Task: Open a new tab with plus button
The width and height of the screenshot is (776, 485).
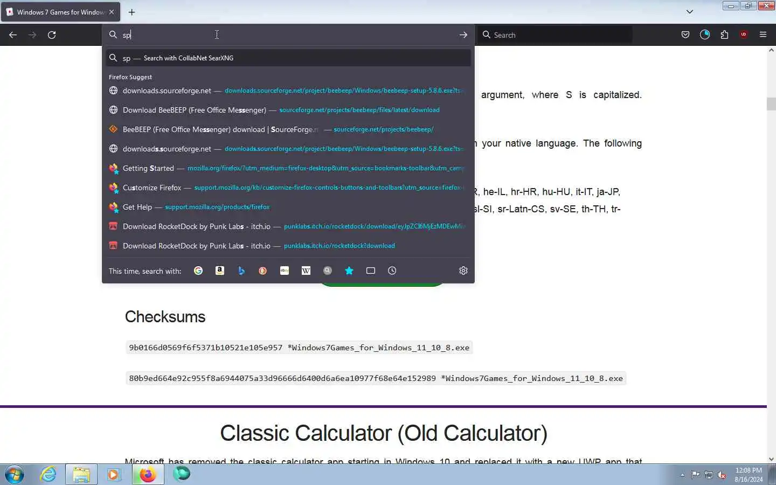Action: click(131, 12)
